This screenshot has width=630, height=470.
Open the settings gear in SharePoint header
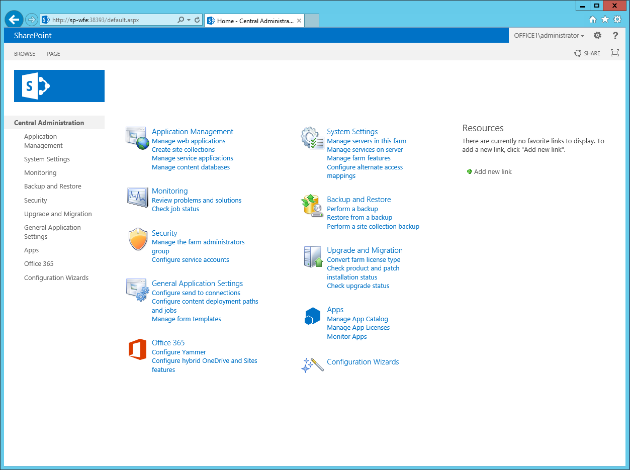click(x=597, y=36)
